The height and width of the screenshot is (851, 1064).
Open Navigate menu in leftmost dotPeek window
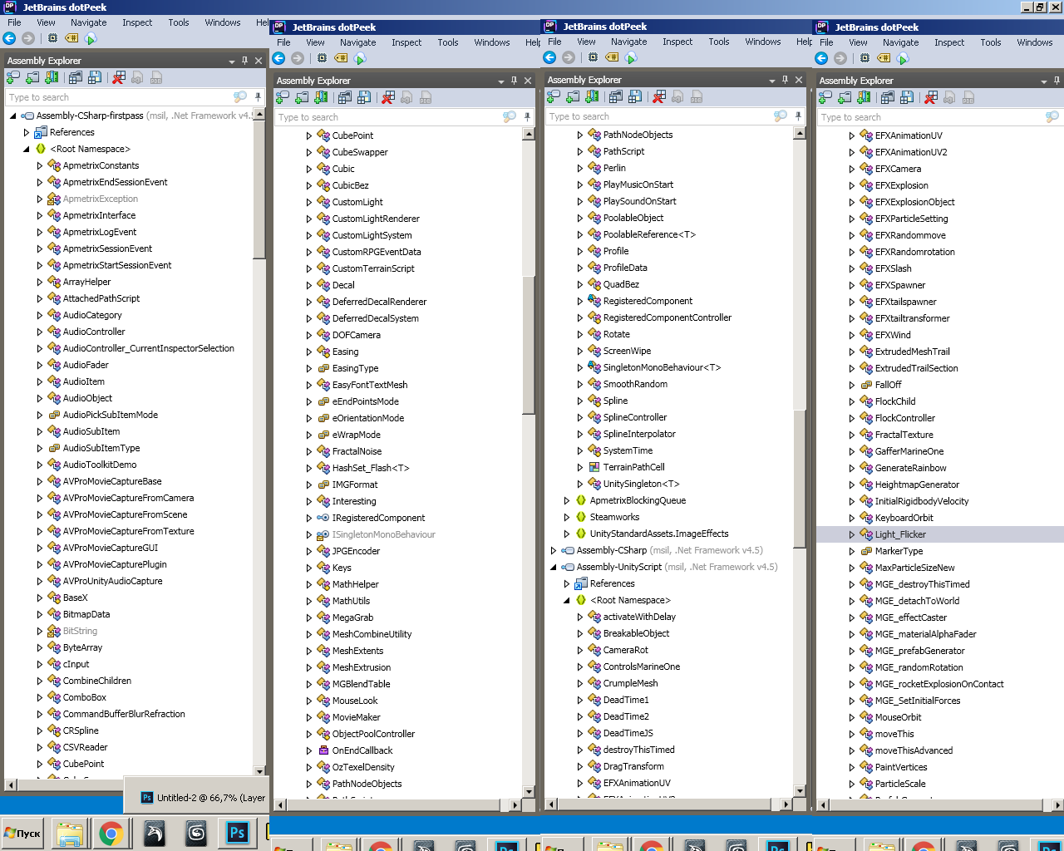click(88, 22)
